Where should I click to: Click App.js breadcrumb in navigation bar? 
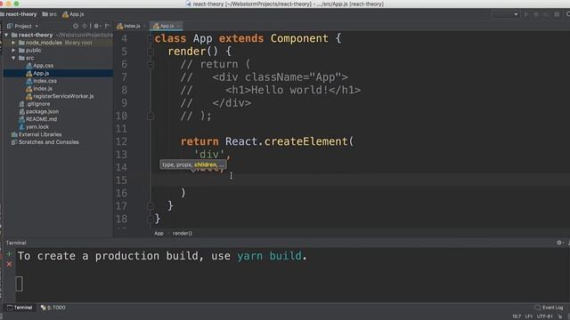click(x=73, y=14)
